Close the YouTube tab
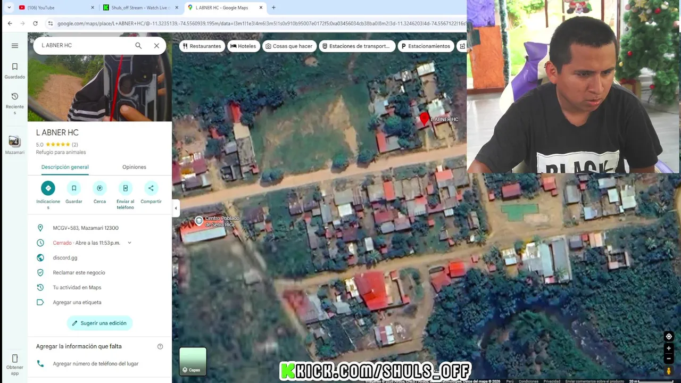Viewport: 681px width, 383px height. [92, 7]
